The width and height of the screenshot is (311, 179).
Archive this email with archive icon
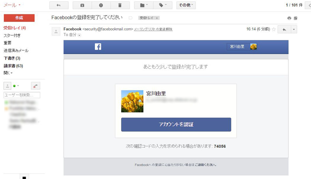tap(82, 5)
